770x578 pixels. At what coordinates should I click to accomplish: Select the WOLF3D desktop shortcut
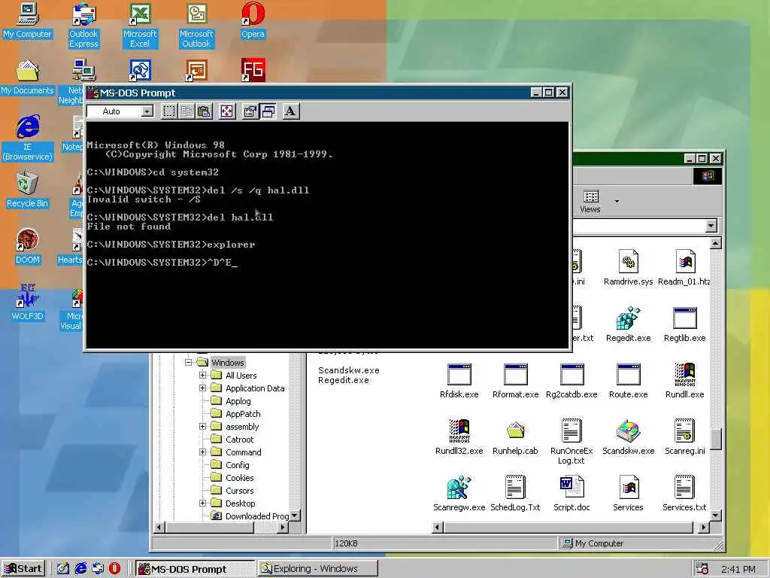(x=27, y=303)
